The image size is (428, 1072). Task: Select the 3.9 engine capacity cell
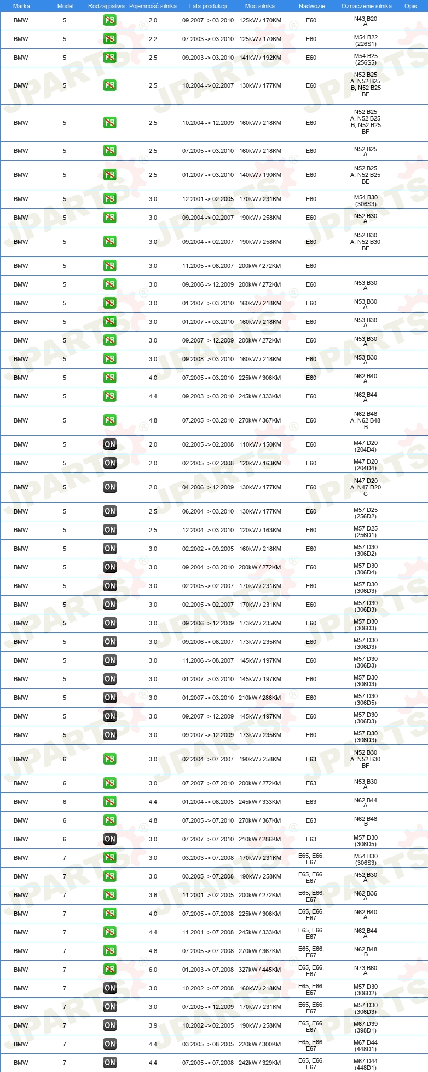[x=153, y=1025]
